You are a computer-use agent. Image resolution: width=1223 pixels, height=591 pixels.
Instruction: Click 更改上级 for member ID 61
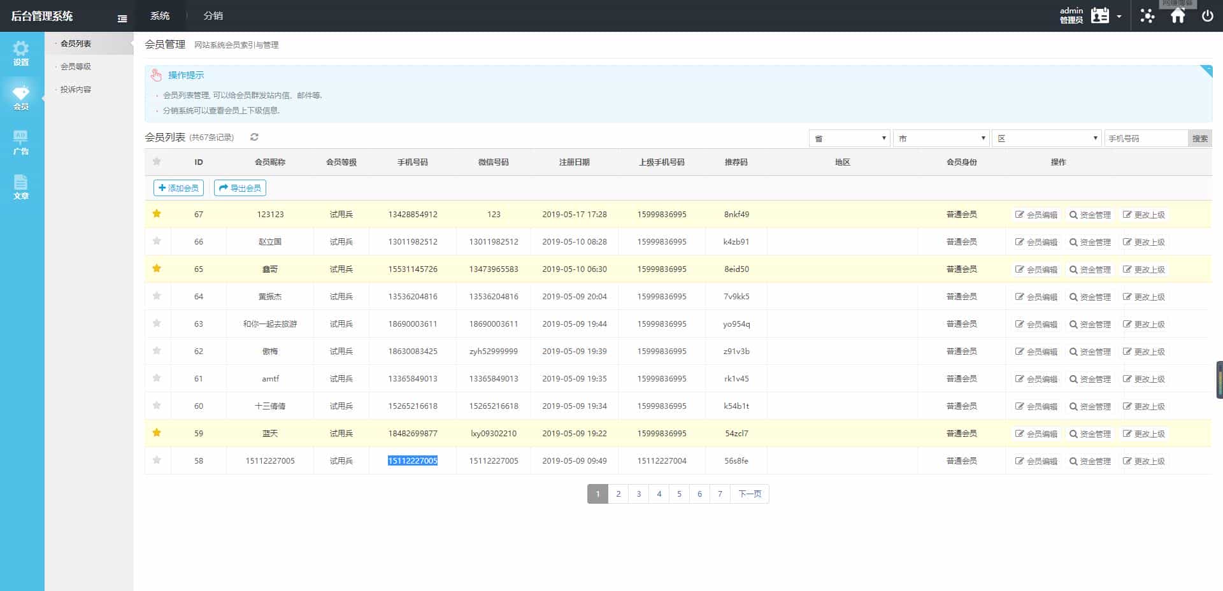tap(1144, 379)
